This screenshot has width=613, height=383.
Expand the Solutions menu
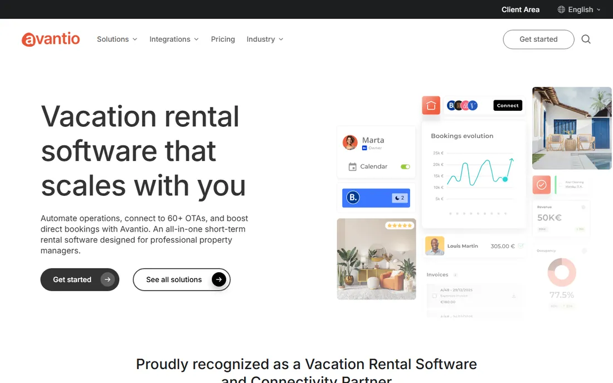pos(117,39)
